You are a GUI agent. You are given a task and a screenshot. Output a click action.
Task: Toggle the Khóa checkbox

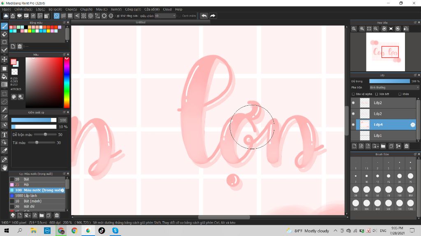point(400,94)
